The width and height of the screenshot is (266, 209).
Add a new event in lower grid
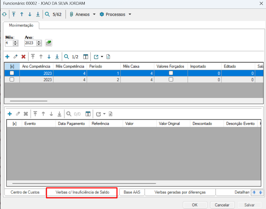[x=10, y=114]
